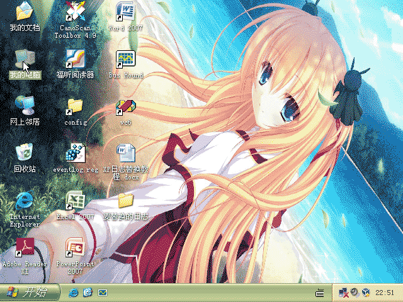Select the Adobe Reader XI shortcut
Screen dimensions: 403x302
[25, 247]
